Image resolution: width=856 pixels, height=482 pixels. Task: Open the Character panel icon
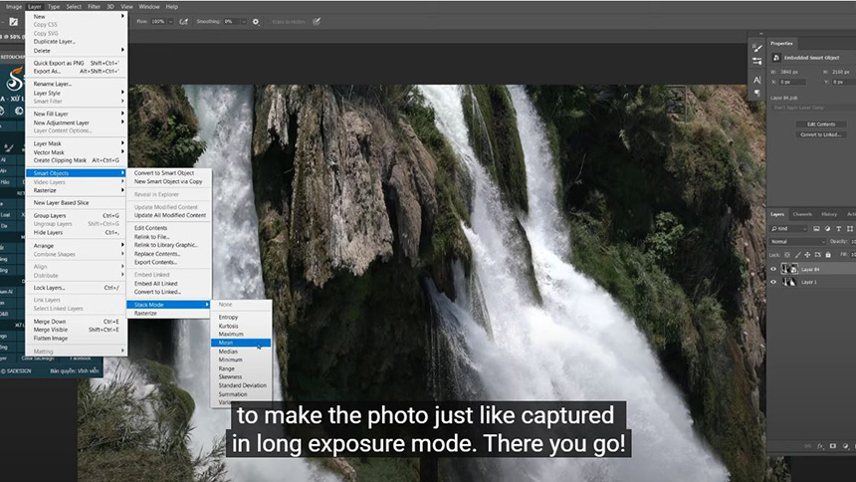[x=757, y=80]
